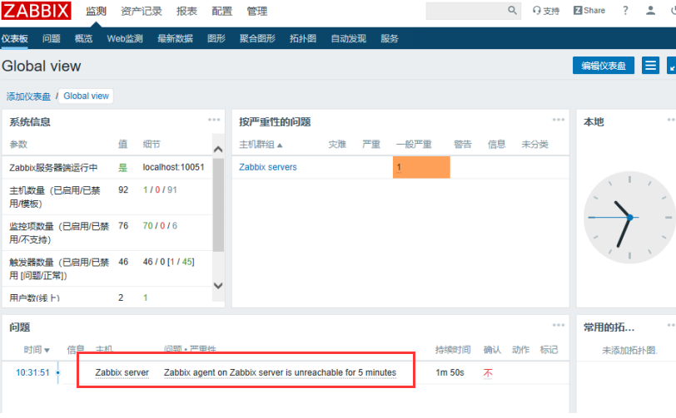Open Zabbix server host menu in problems
Viewport: 676px width, 418px height.
[x=122, y=372]
